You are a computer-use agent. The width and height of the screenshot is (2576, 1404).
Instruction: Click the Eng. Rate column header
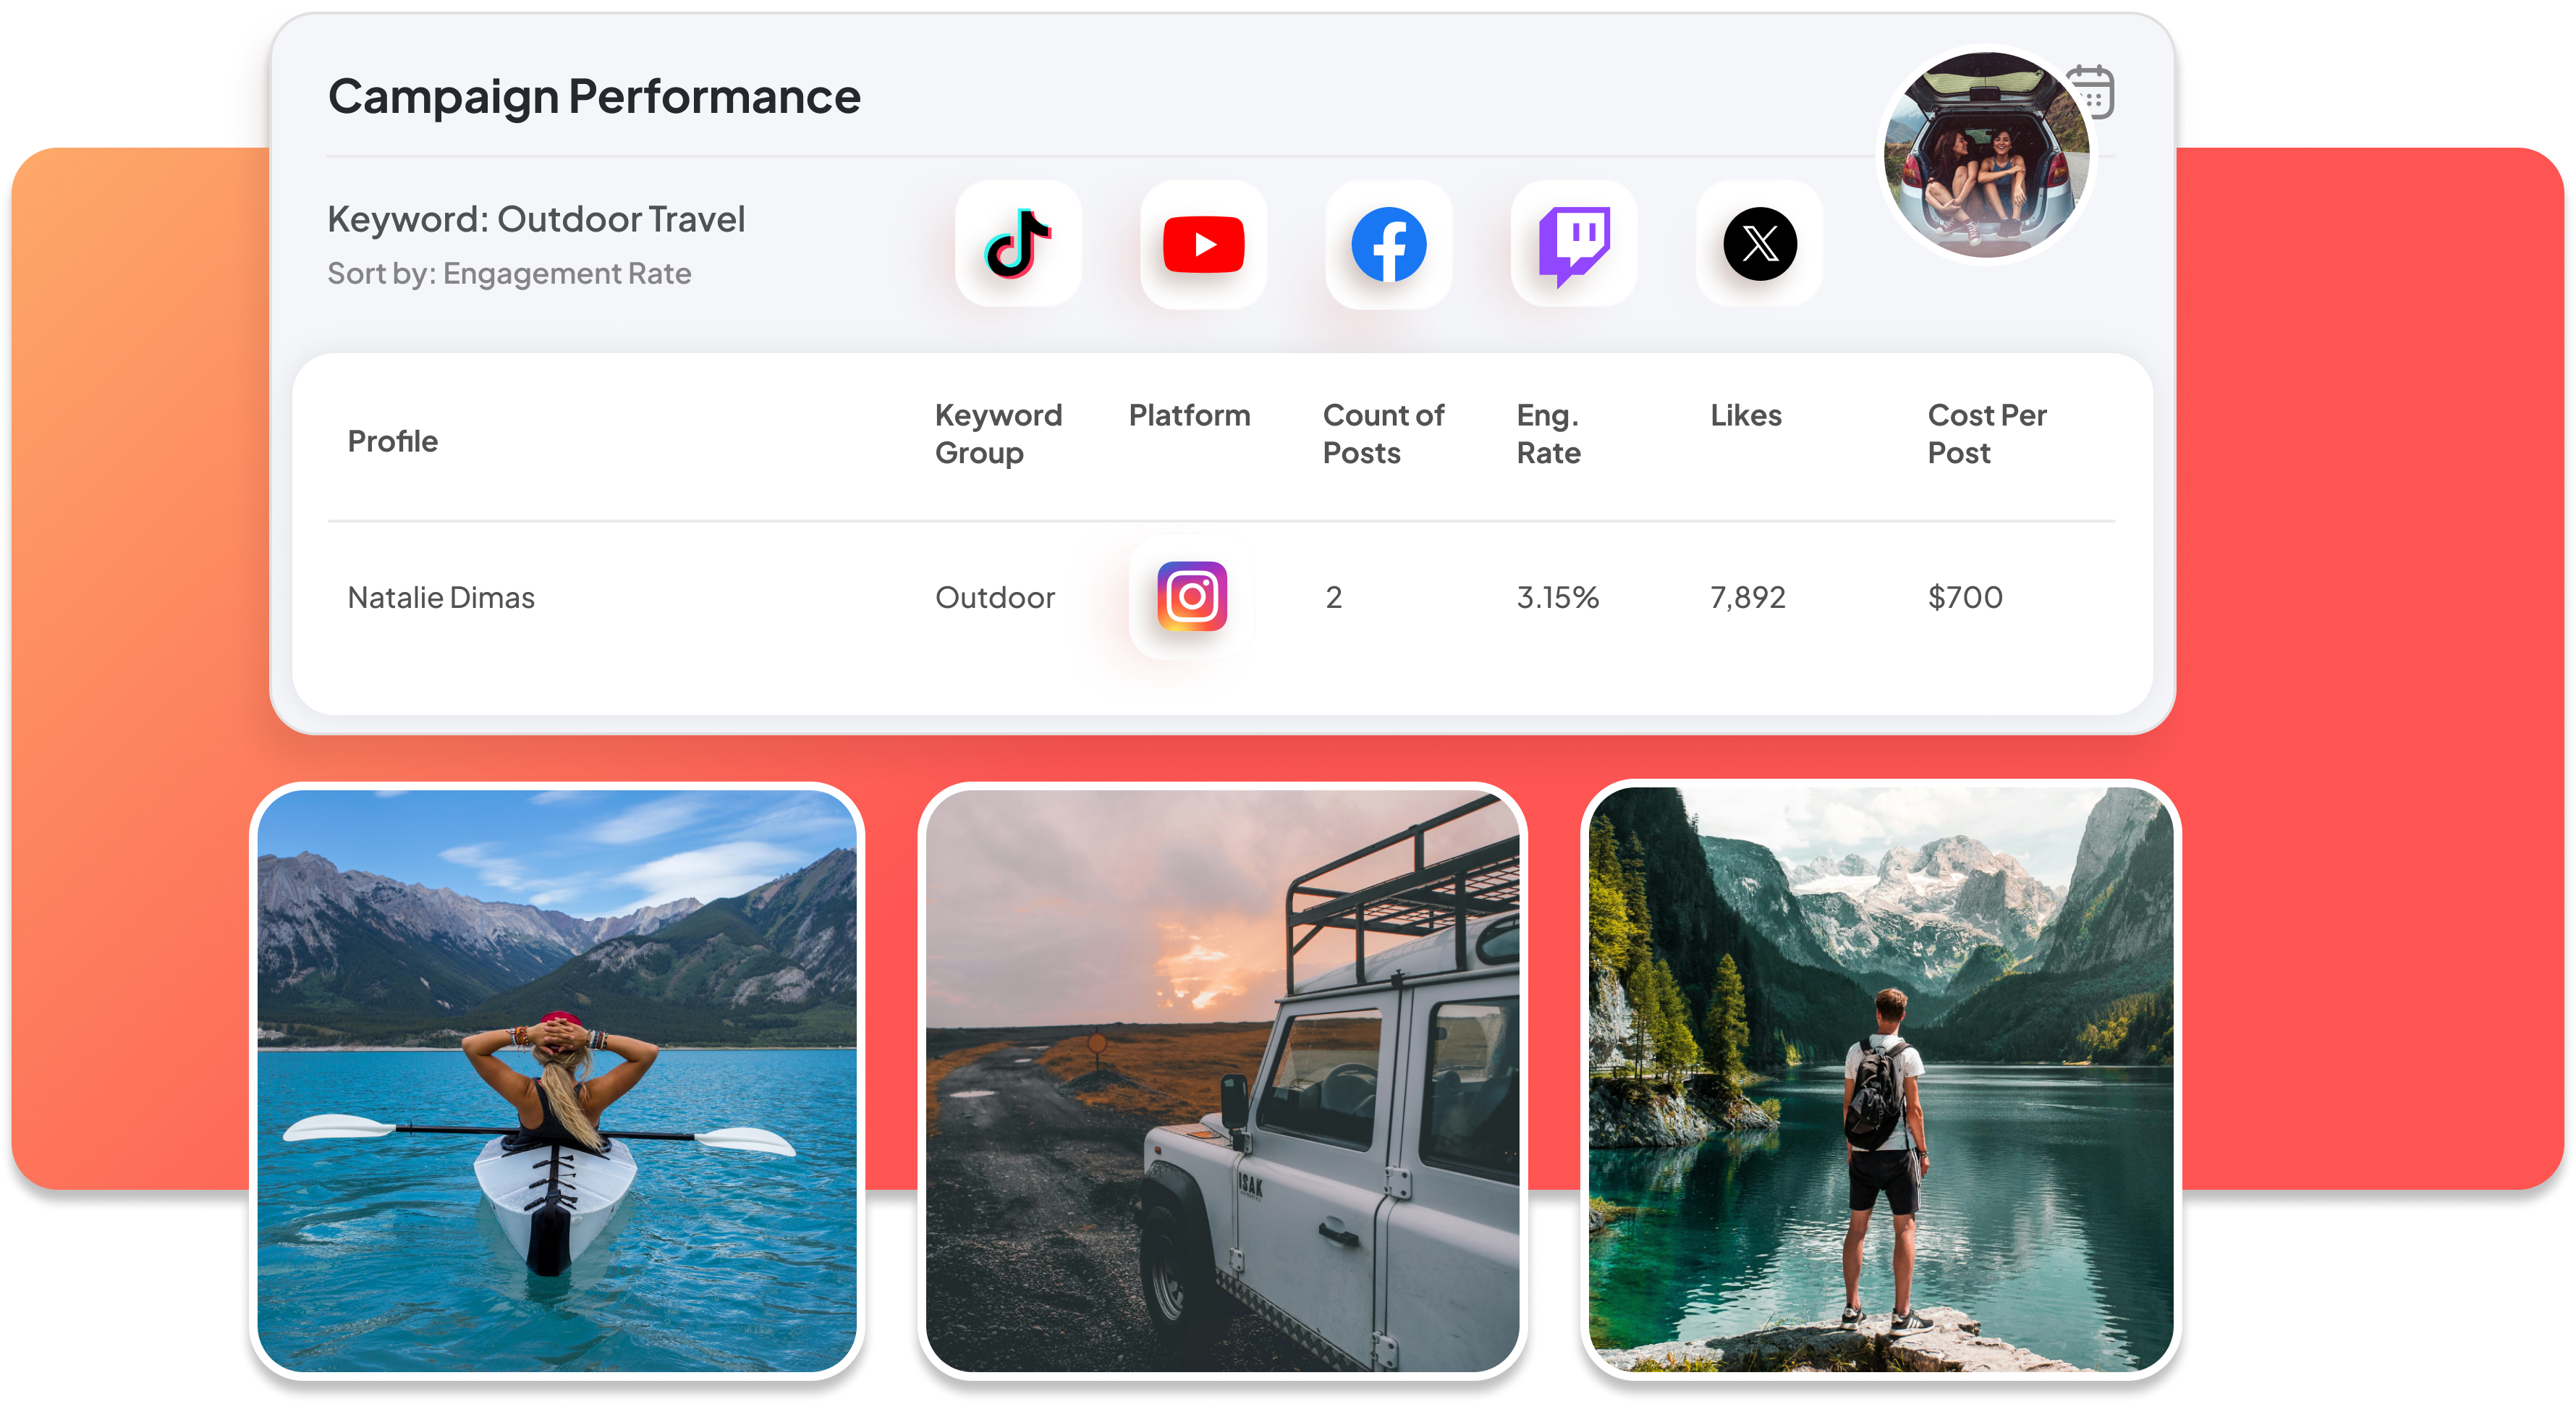tap(1548, 433)
